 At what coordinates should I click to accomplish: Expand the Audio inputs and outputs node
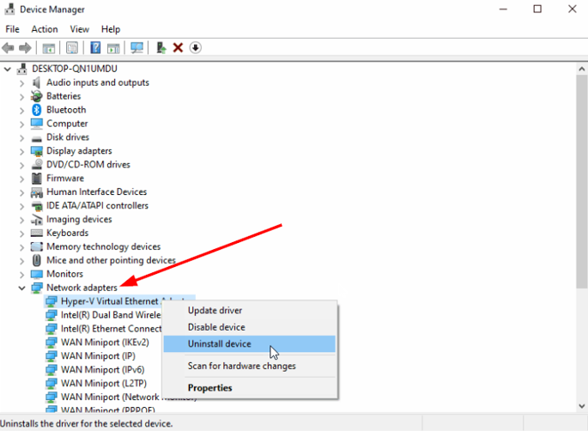point(22,82)
